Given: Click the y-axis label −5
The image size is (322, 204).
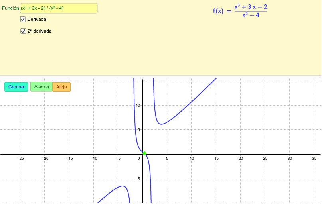Looking at the screenshot, I should point(138,179).
